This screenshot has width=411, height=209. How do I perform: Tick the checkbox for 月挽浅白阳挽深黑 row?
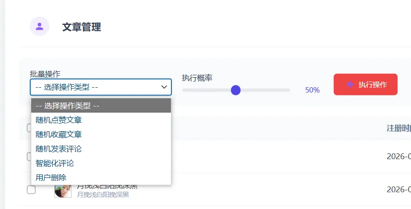31,190
